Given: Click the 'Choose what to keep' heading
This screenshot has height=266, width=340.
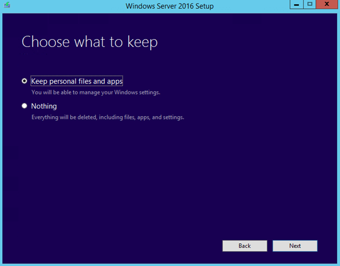Looking at the screenshot, I should click(89, 42).
